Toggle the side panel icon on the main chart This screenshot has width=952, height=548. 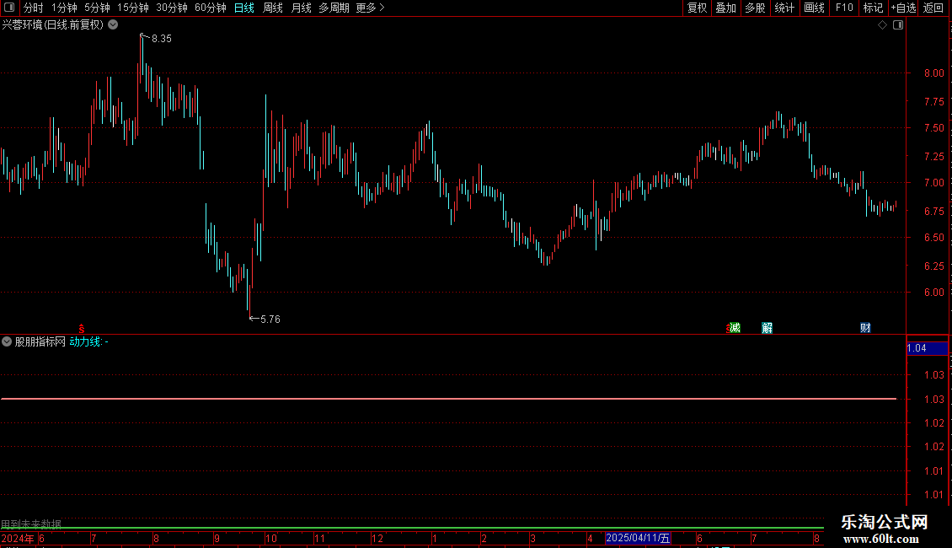[x=898, y=25]
